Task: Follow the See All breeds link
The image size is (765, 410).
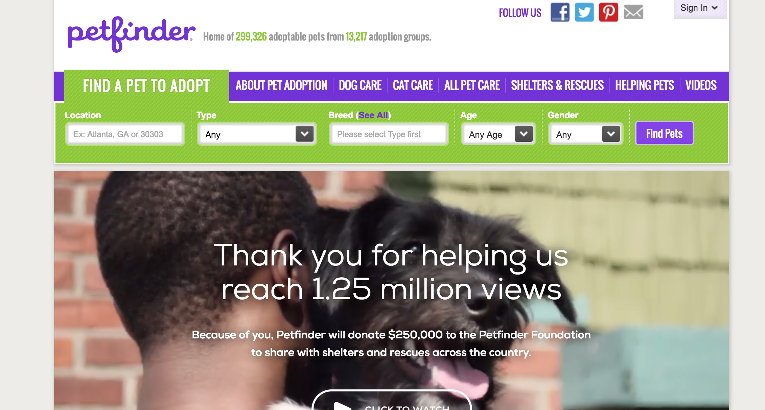Action: (373, 115)
